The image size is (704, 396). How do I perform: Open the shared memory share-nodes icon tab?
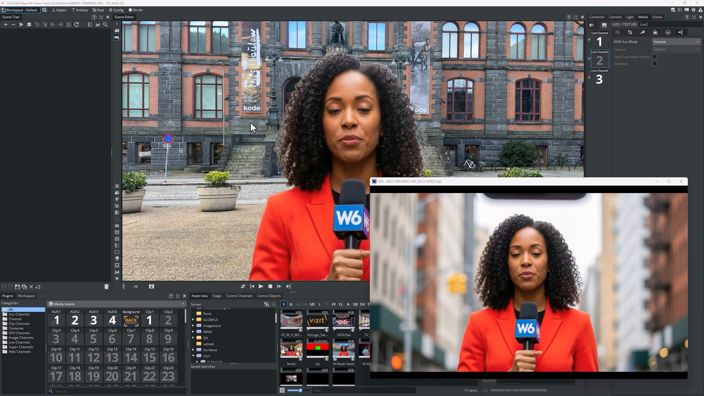(681, 33)
